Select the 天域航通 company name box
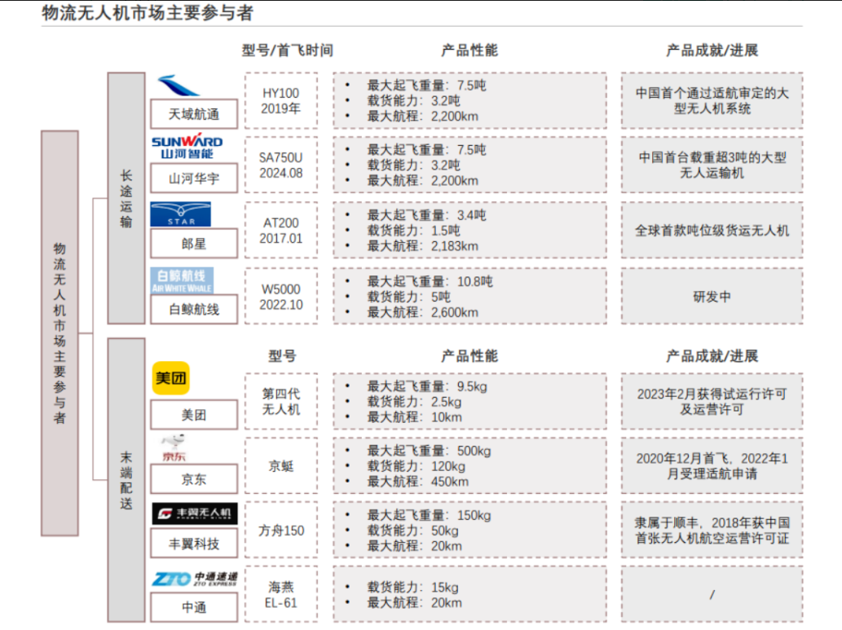Image resolution: width=842 pixels, height=630 pixels. click(x=194, y=114)
